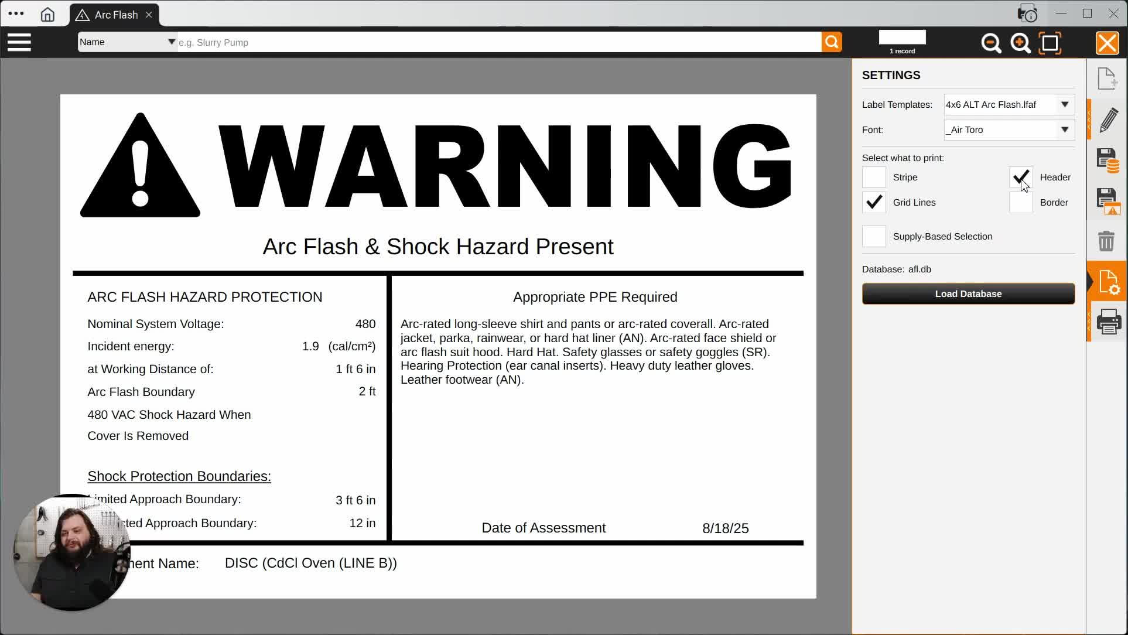Close the panel with orange X
1128x635 pixels.
pos(1107,43)
